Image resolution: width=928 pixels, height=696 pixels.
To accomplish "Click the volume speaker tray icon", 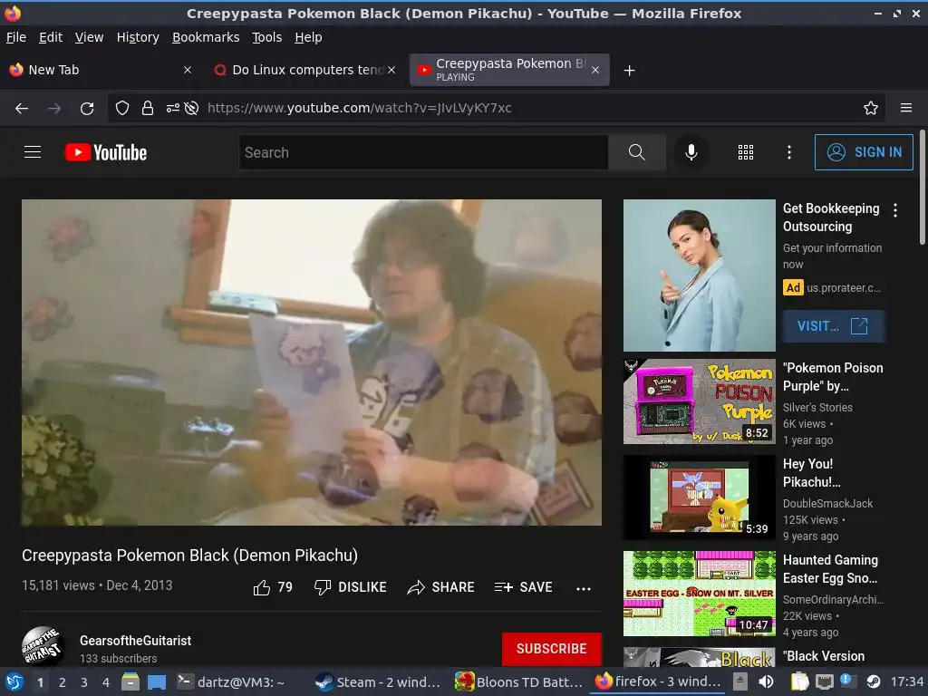I will coord(766,681).
